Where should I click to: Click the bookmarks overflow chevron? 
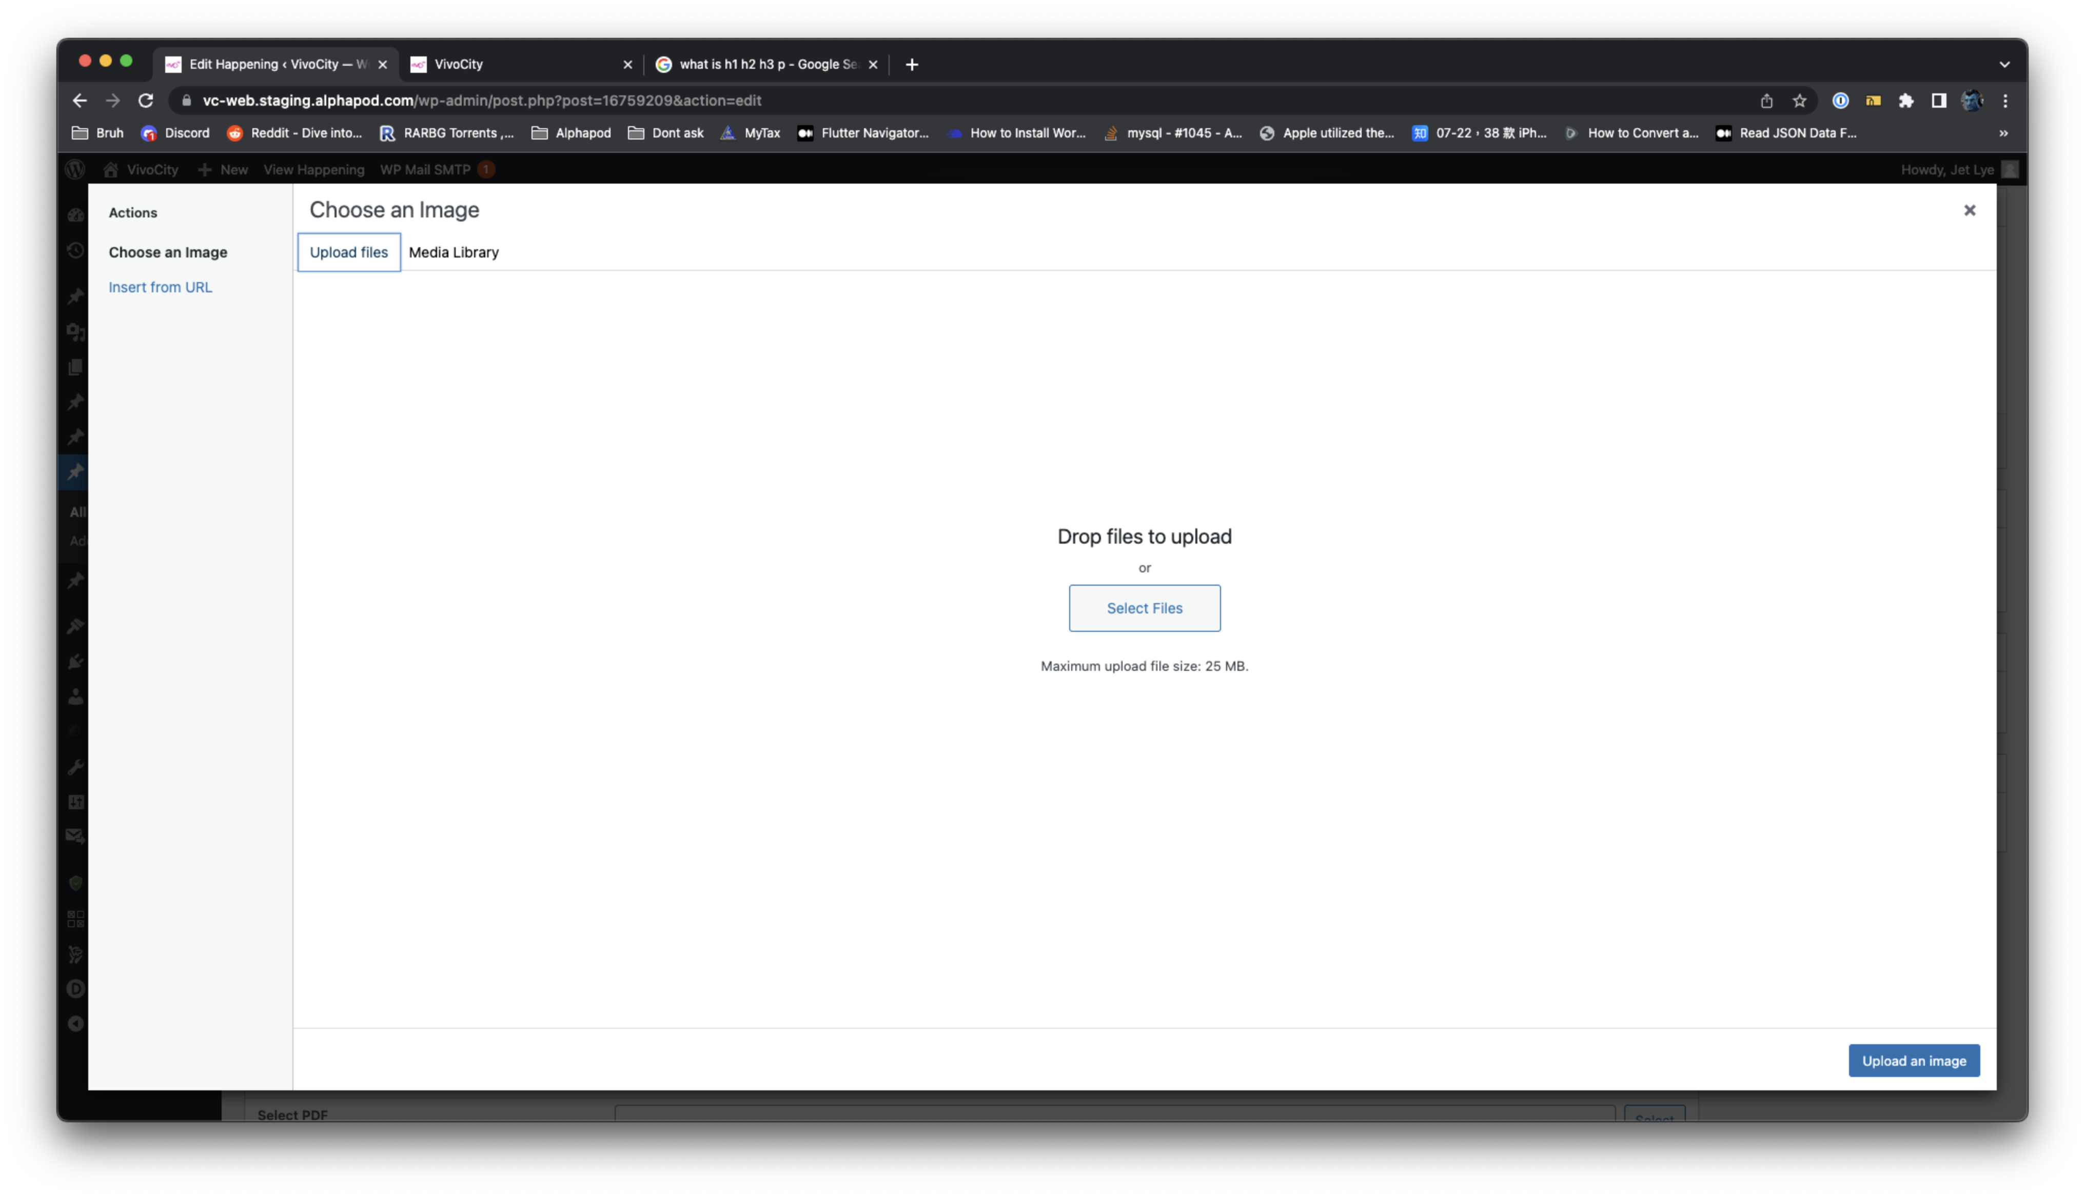click(x=2003, y=132)
